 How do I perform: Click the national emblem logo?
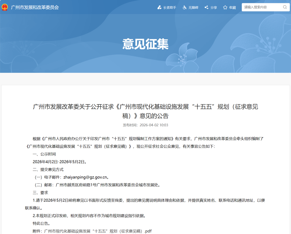pyautogui.click(x=5, y=7)
